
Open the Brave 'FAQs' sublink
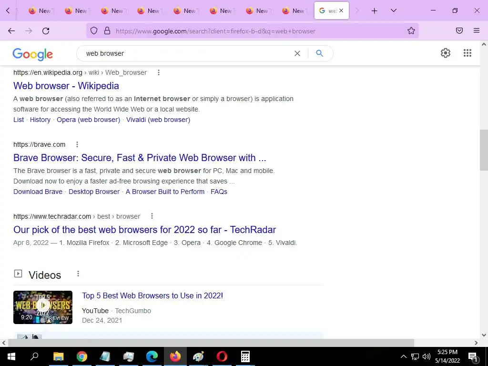pyautogui.click(x=219, y=192)
